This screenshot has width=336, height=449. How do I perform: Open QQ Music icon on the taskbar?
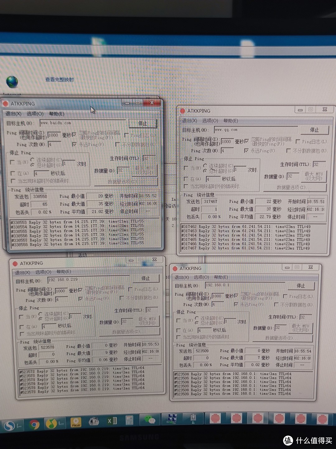click(52, 423)
